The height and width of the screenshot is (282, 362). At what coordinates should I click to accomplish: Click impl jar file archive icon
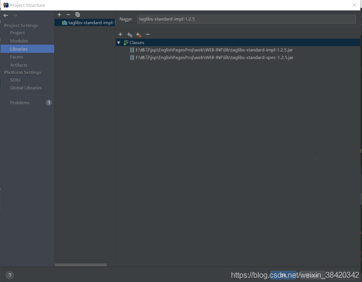tap(132, 50)
